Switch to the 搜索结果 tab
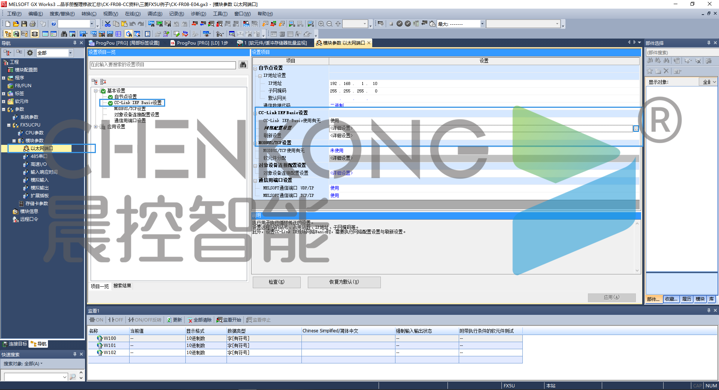719x390 pixels. click(122, 286)
